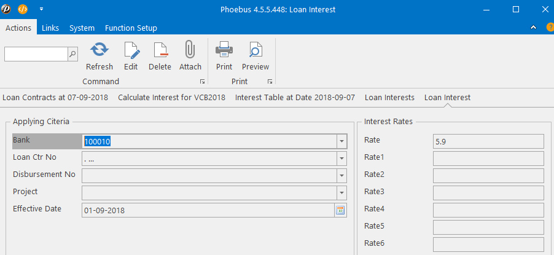Open the Effective Date calendar picker
This screenshot has height=255, width=554.
340,210
